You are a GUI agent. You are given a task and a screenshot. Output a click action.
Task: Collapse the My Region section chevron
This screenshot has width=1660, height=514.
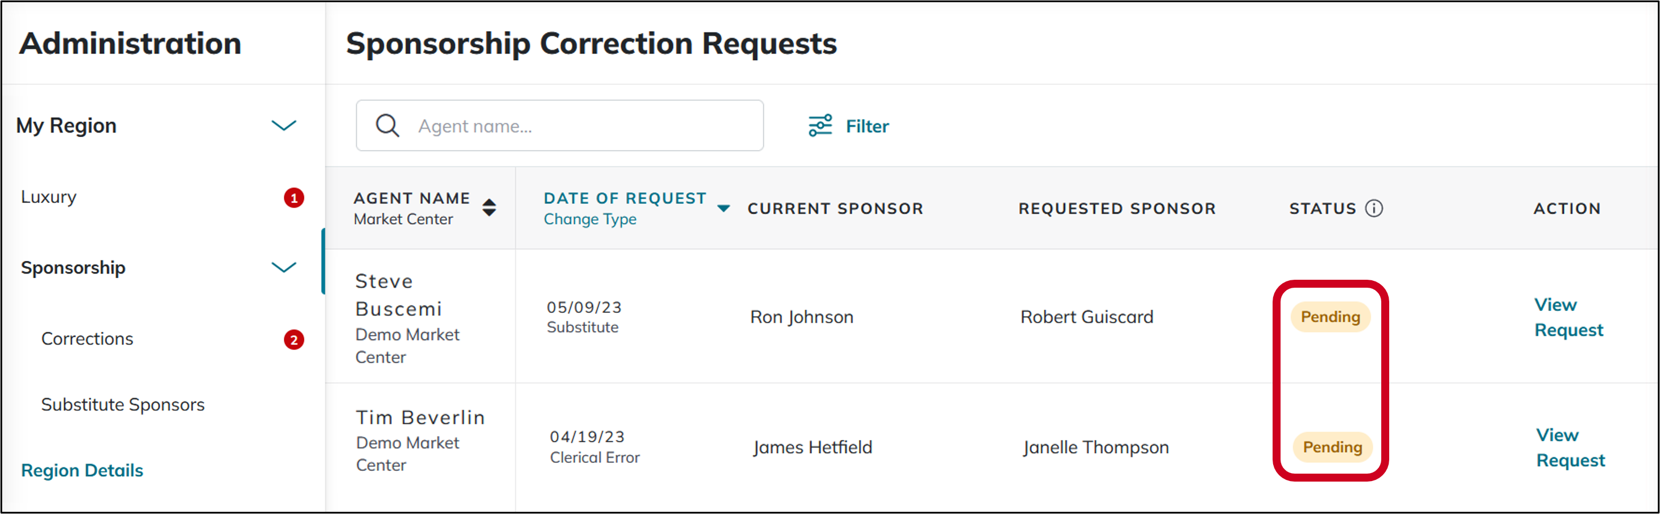(x=283, y=126)
